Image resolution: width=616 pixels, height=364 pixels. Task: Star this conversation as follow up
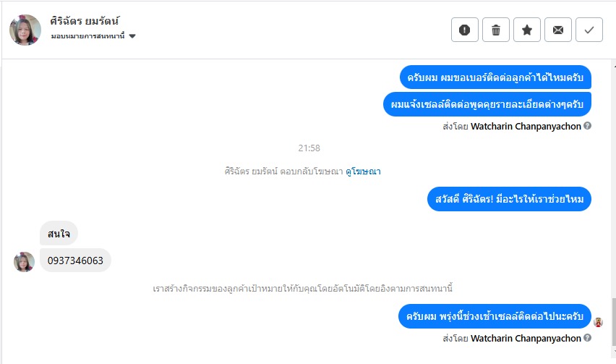tap(527, 30)
